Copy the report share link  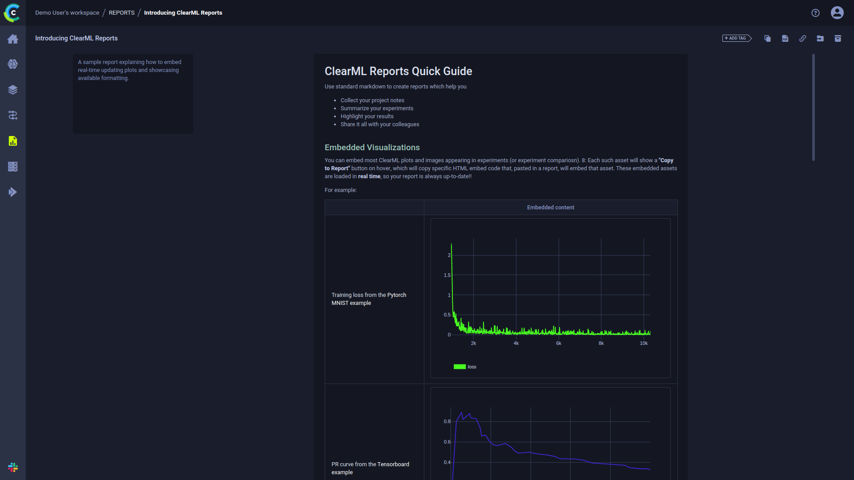[x=802, y=39]
